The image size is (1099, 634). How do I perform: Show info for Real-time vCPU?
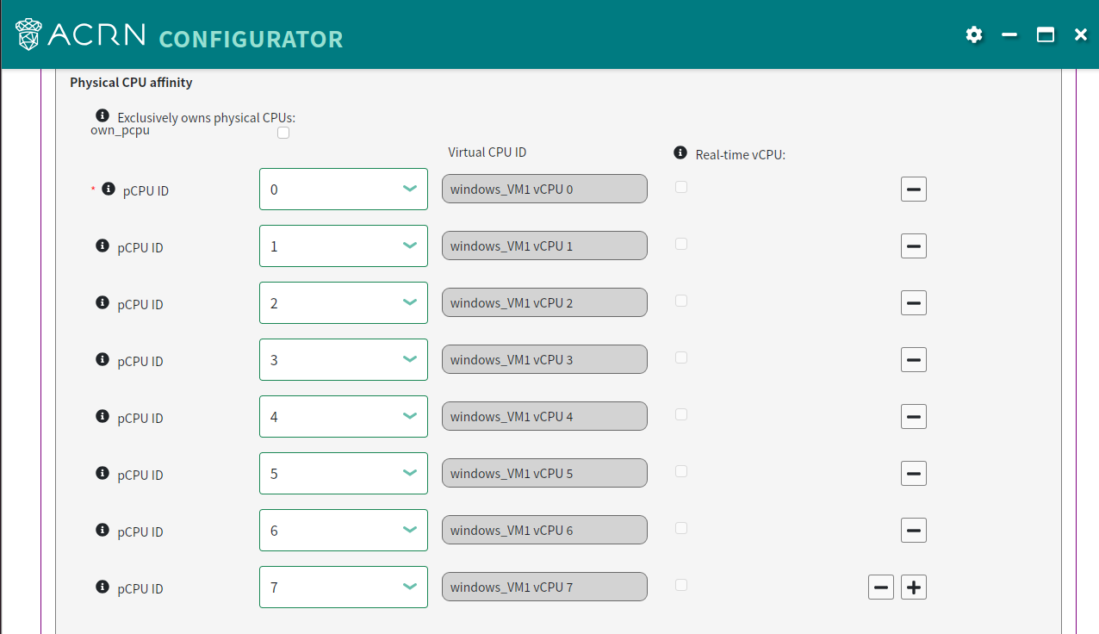tap(680, 152)
